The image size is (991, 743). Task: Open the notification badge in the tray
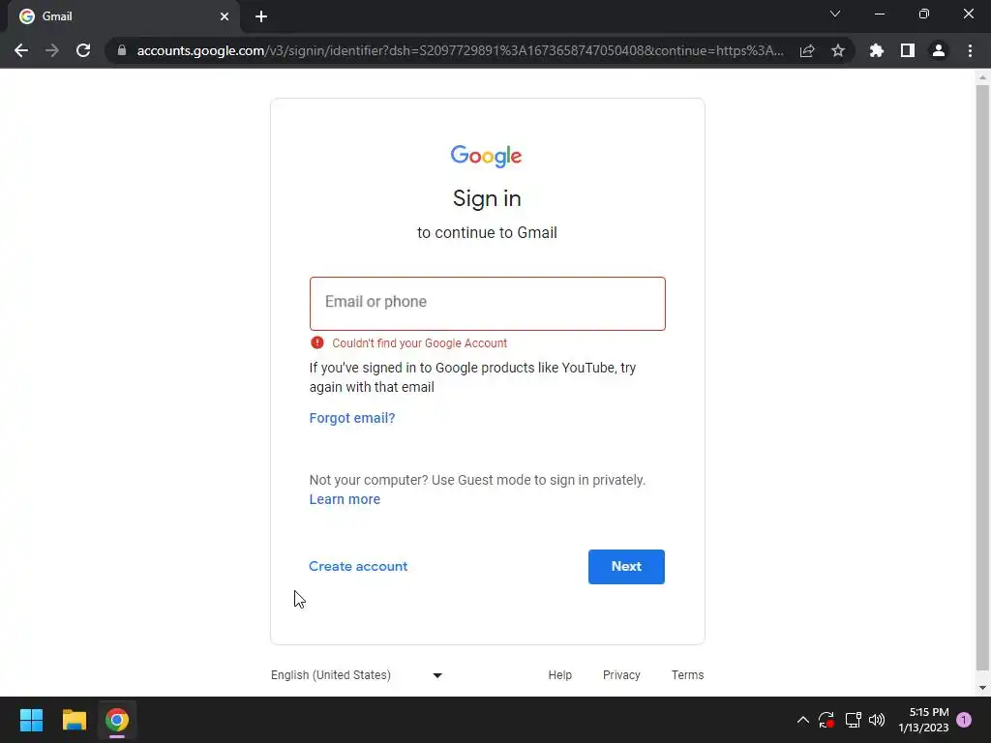click(x=964, y=720)
